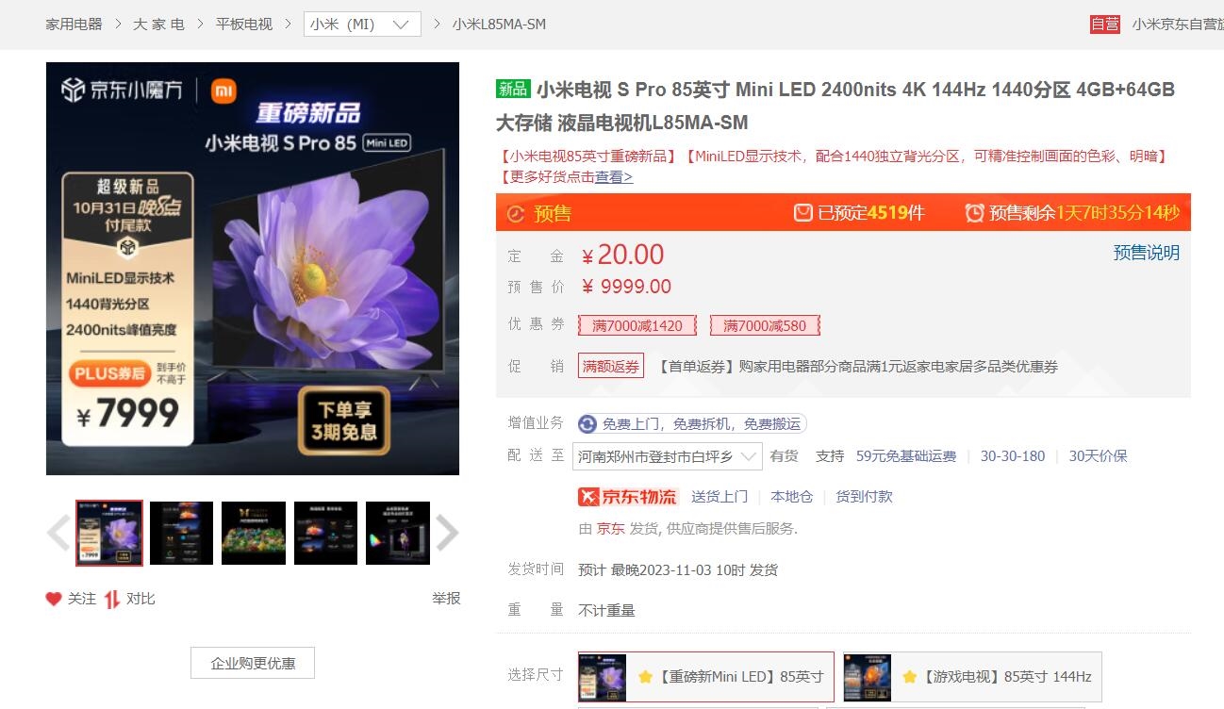Click 企业购更优惠 button

253,663
